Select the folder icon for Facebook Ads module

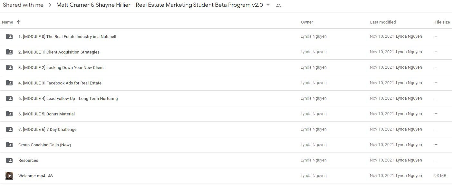tap(9, 83)
